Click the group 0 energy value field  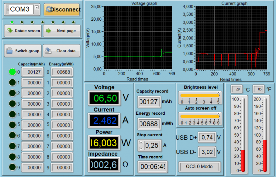(x=62, y=72)
